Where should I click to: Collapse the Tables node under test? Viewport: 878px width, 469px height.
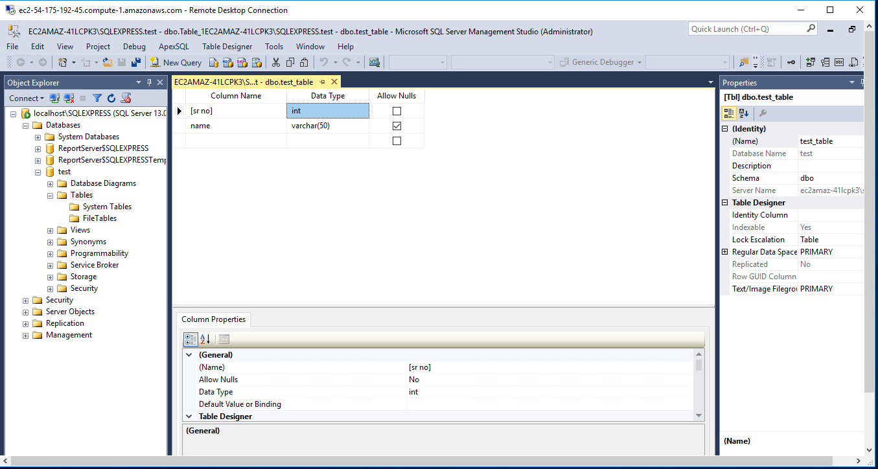(x=49, y=194)
